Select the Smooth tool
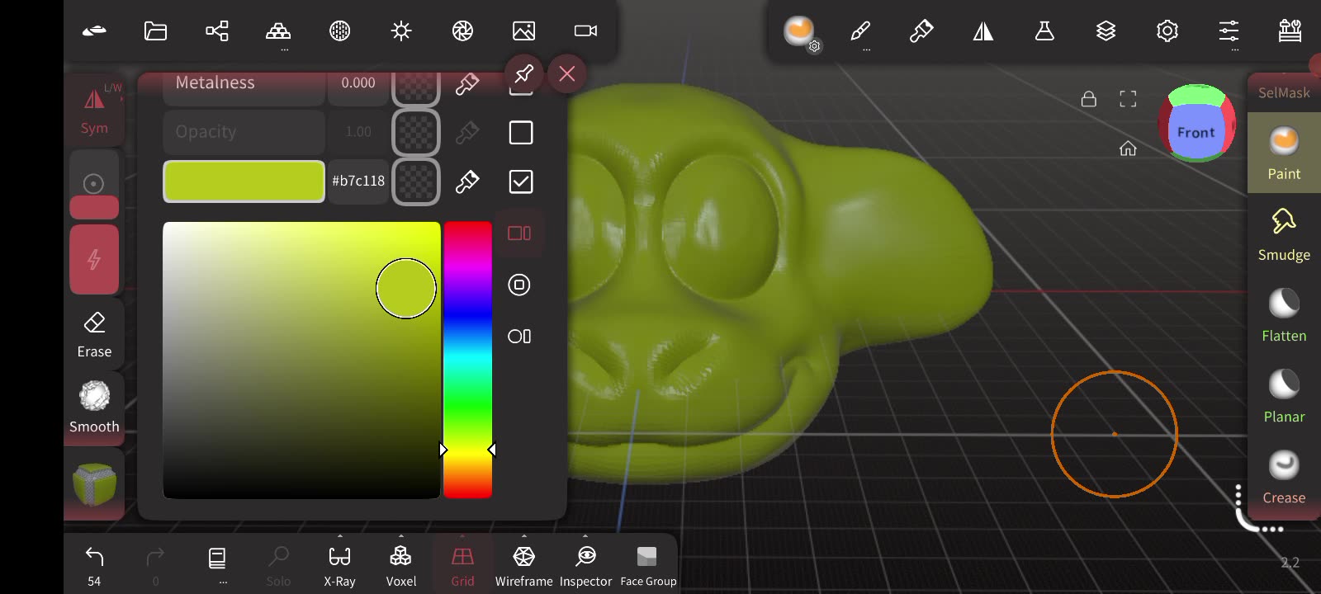 pos(94,408)
